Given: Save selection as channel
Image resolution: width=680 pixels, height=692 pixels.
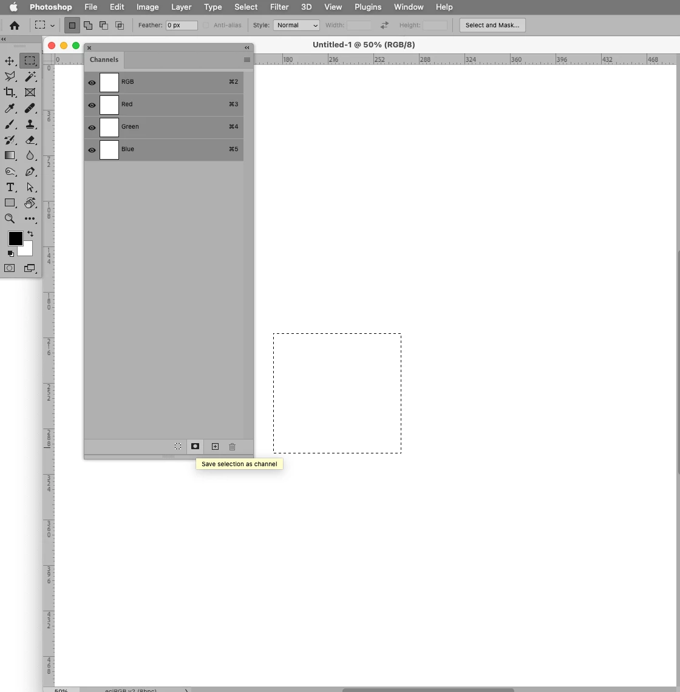Looking at the screenshot, I should (195, 446).
